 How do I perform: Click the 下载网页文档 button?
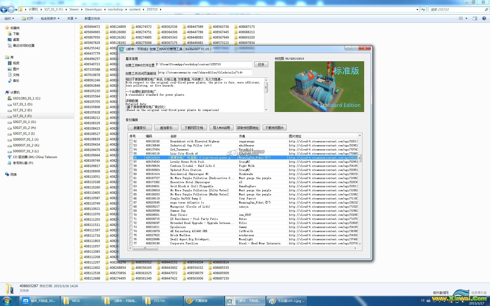tap(194, 128)
